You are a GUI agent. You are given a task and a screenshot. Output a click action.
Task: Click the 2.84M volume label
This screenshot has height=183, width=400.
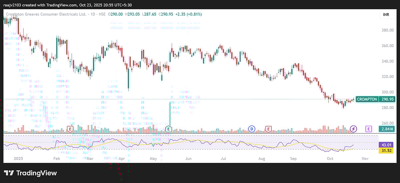[x=386, y=129]
